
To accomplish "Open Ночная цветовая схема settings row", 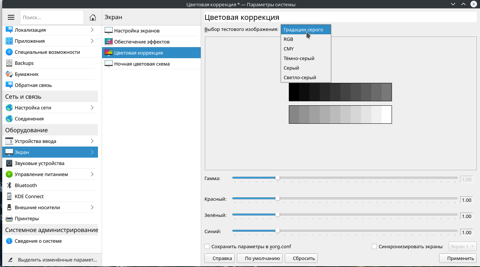I will click(x=151, y=64).
